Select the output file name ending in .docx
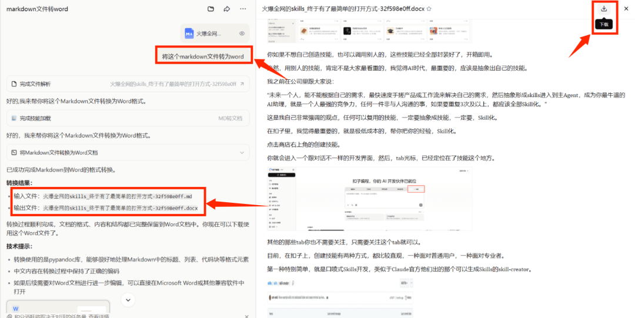This screenshot has width=635, height=318. tap(121, 208)
